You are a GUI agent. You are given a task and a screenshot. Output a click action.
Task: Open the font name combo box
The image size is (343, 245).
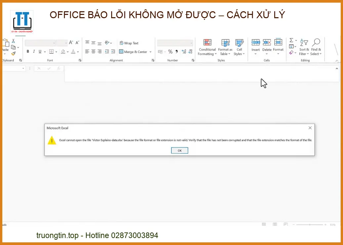click(x=40, y=43)
